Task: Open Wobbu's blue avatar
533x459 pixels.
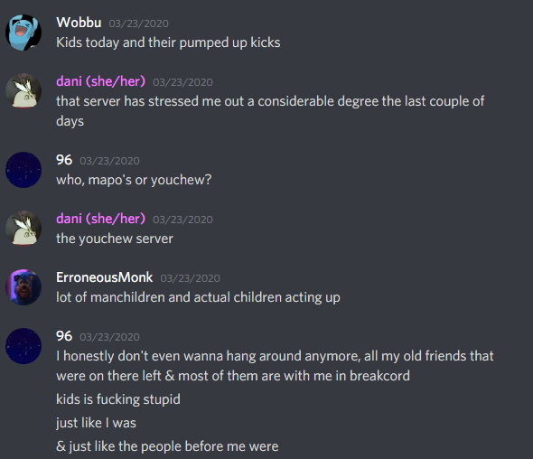Action: pos(23,33)
